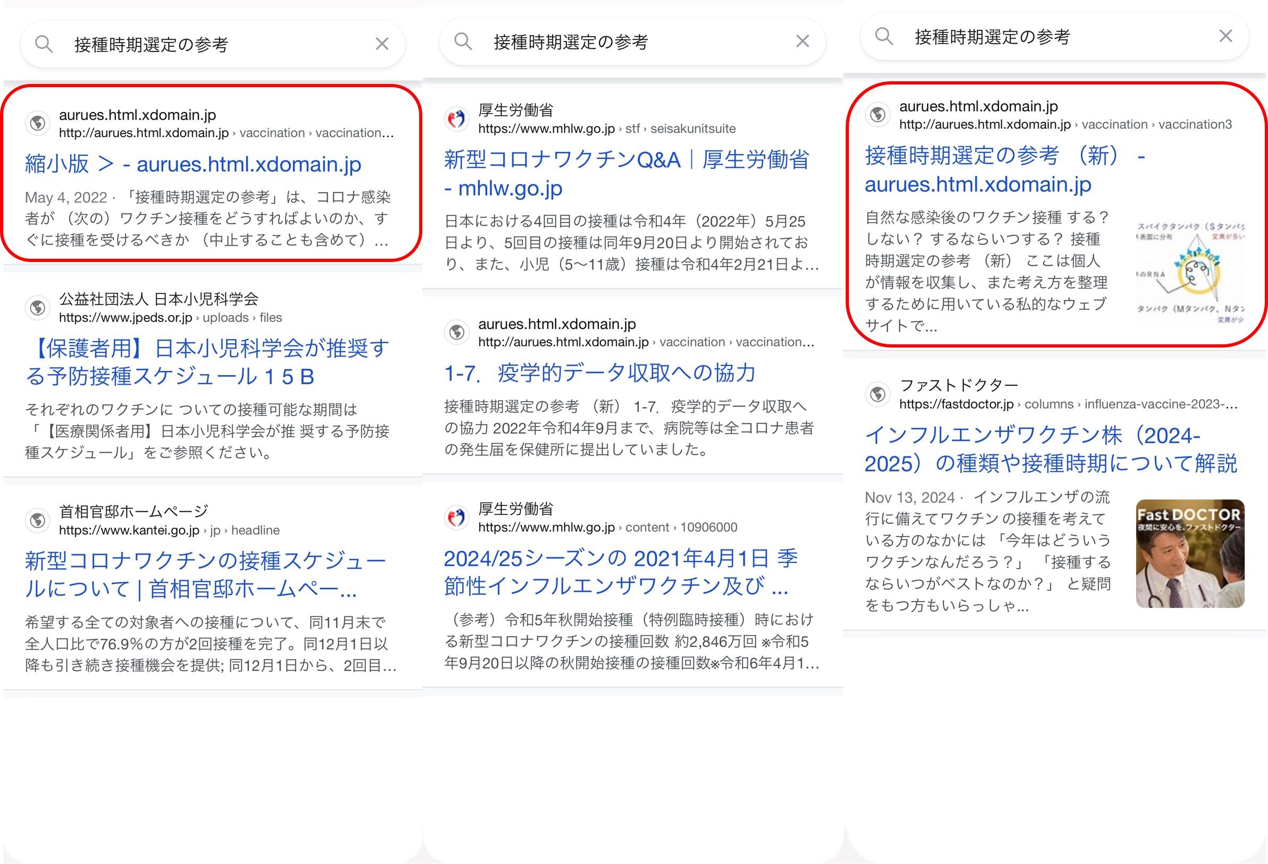
Task: Click globe favicon of 首相官邸ホームページ result
Action: click(x=38, y=520)
